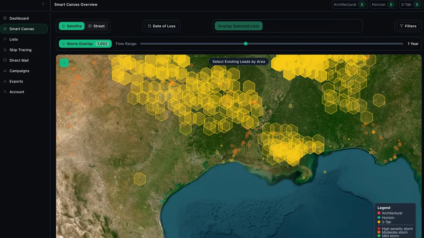This screenshot has width=424, height=238.
Task: Open the Direct Mail envelope icon
Action: 5,60
